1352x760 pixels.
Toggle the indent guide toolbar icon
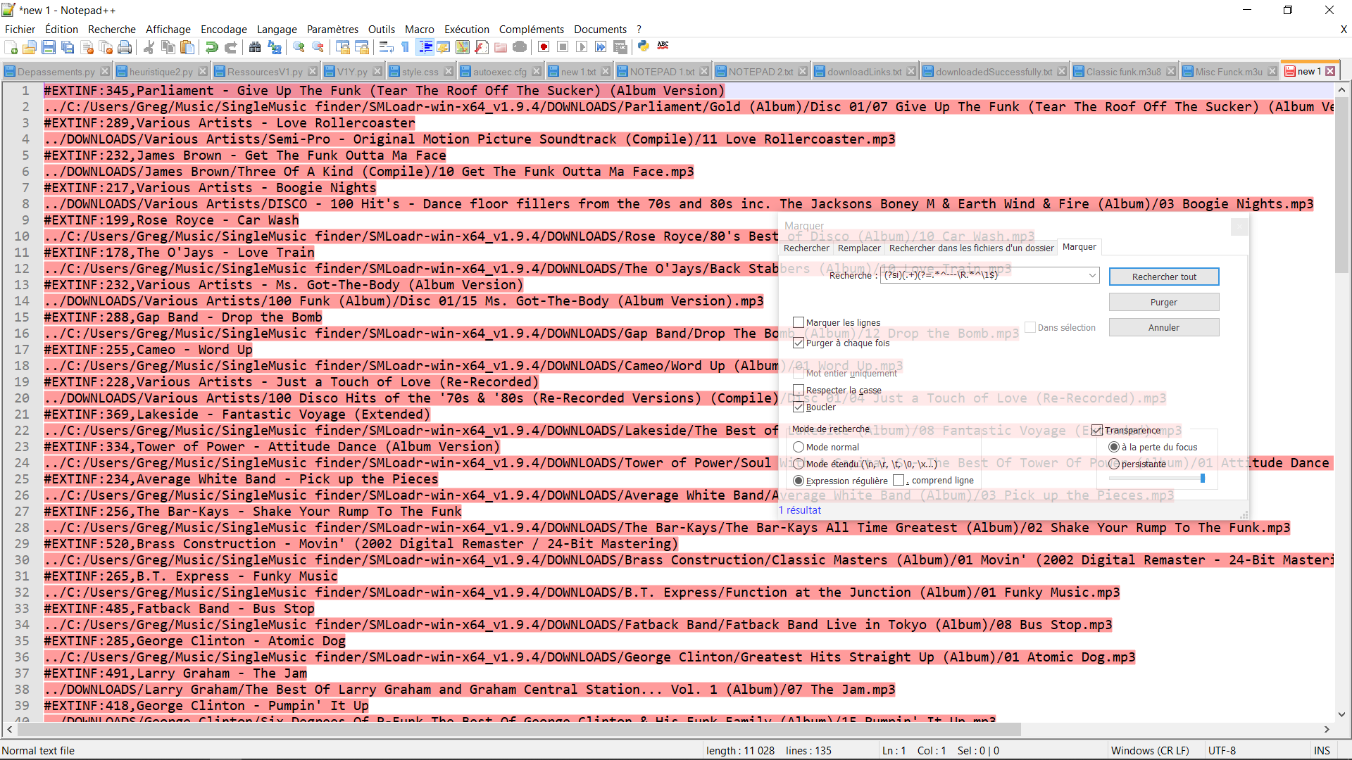(425, 47)
